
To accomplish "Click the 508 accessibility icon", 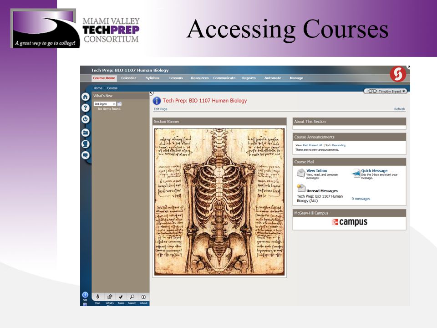I will (x=85, y=295).
